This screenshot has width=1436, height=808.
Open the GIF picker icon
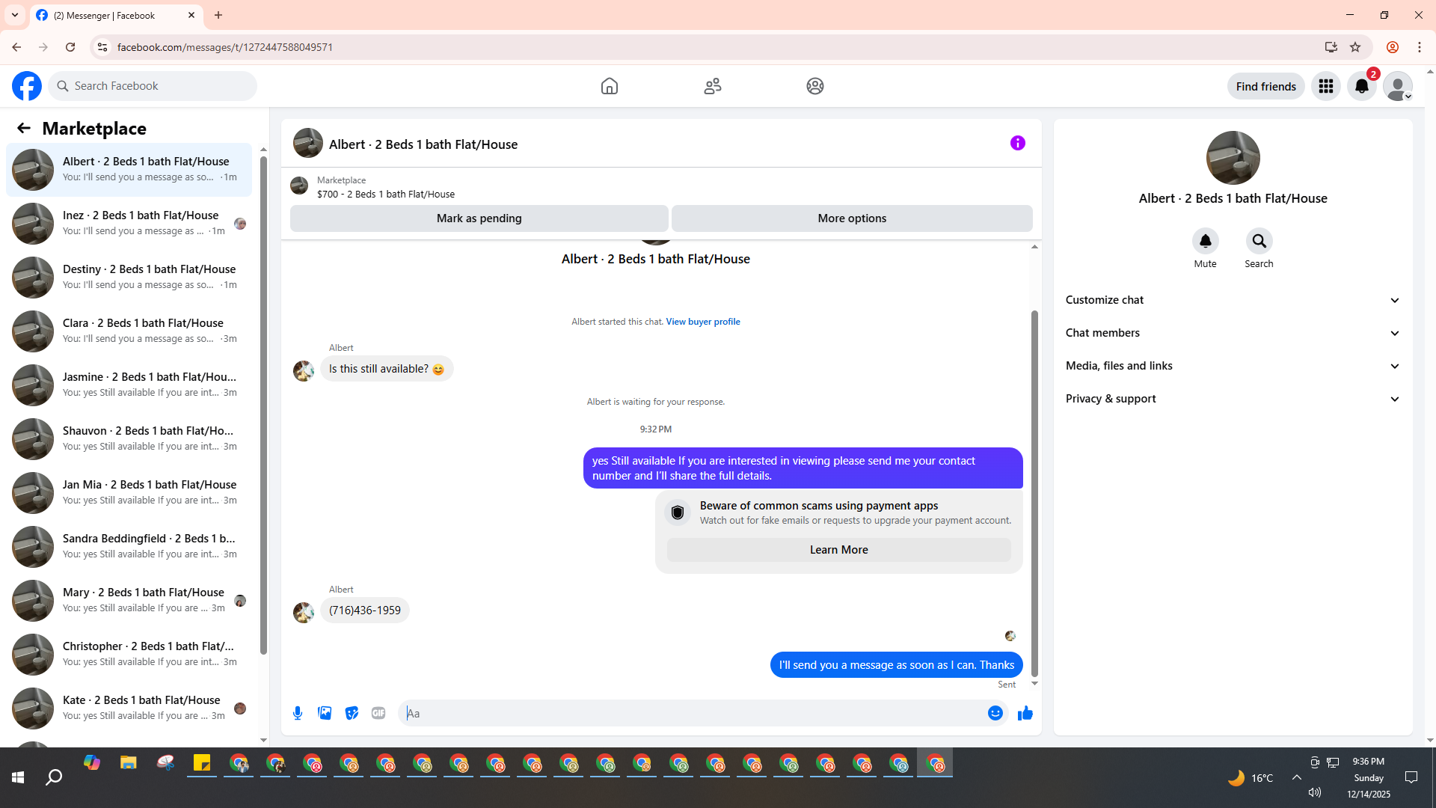point(378,713)
